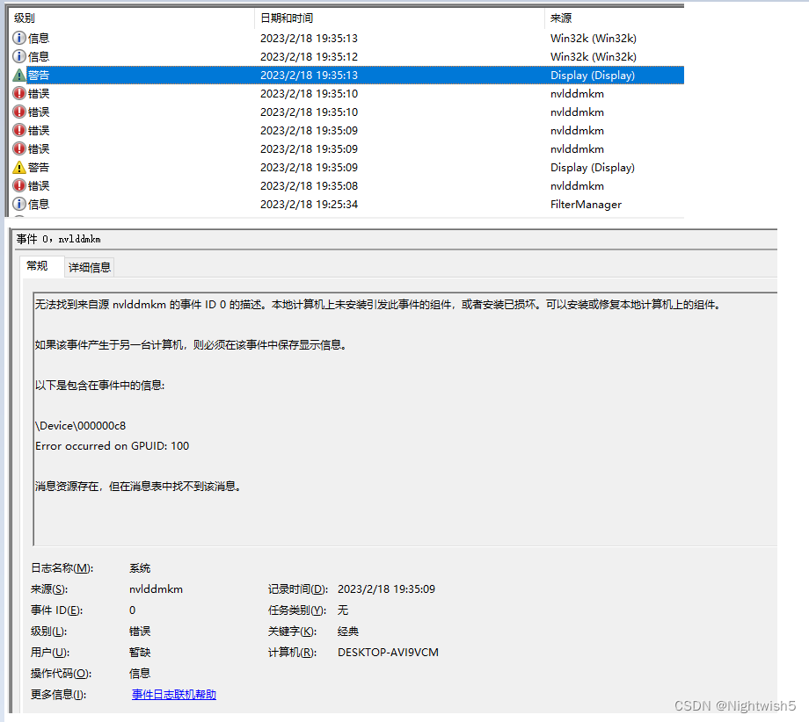This screenshot has width=809, height=722.
Task: Click the warning icon on the highlighted Display event
Action: tap(20, 75)
